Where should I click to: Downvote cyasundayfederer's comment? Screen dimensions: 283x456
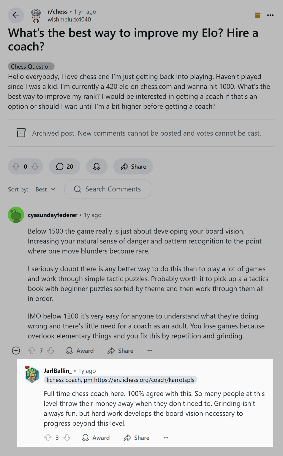click(51, 351)
